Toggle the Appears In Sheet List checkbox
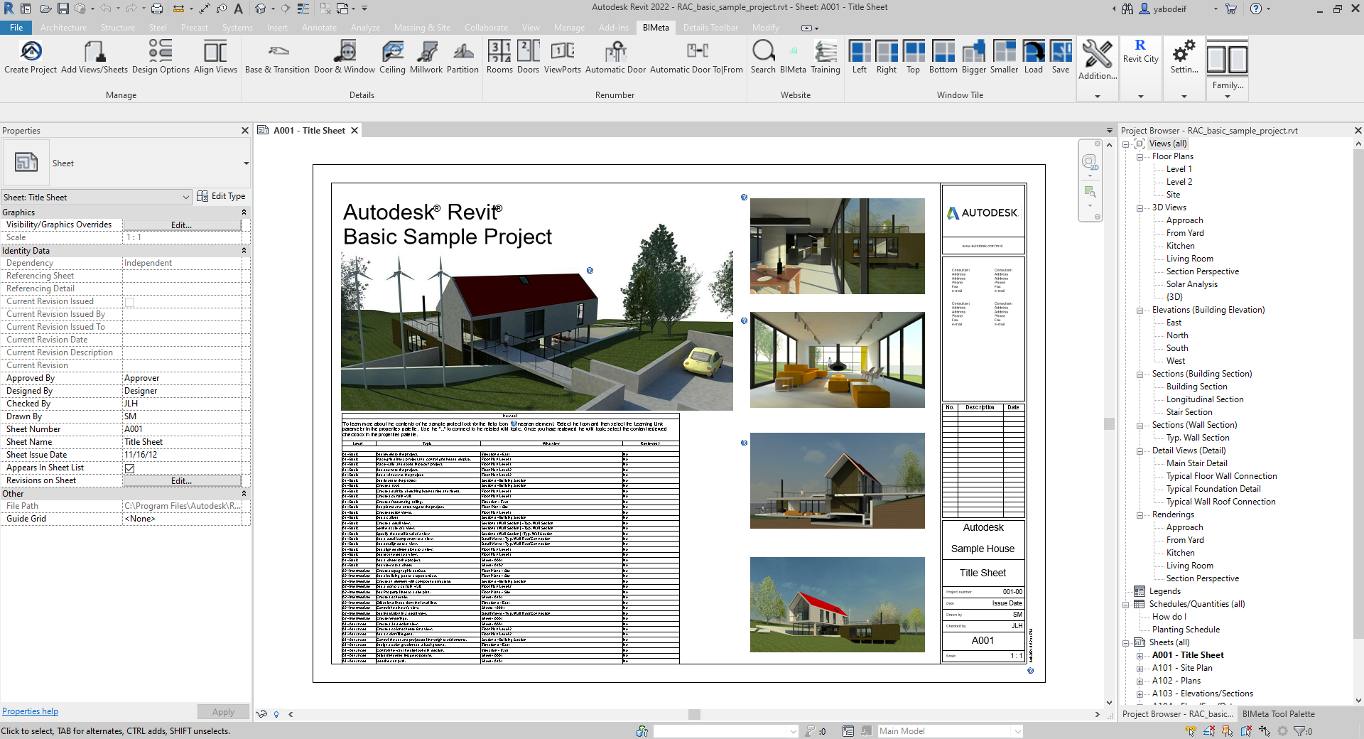The image size is (1364, 739). pos(130,468)
